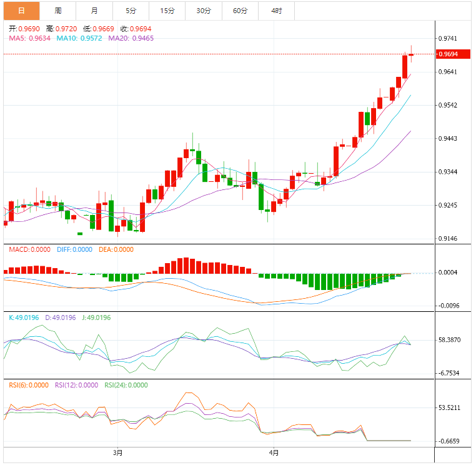The image size is (476, 465).
Task: Click the 4月 marker on the time axis
Action: tap(273, 452)
